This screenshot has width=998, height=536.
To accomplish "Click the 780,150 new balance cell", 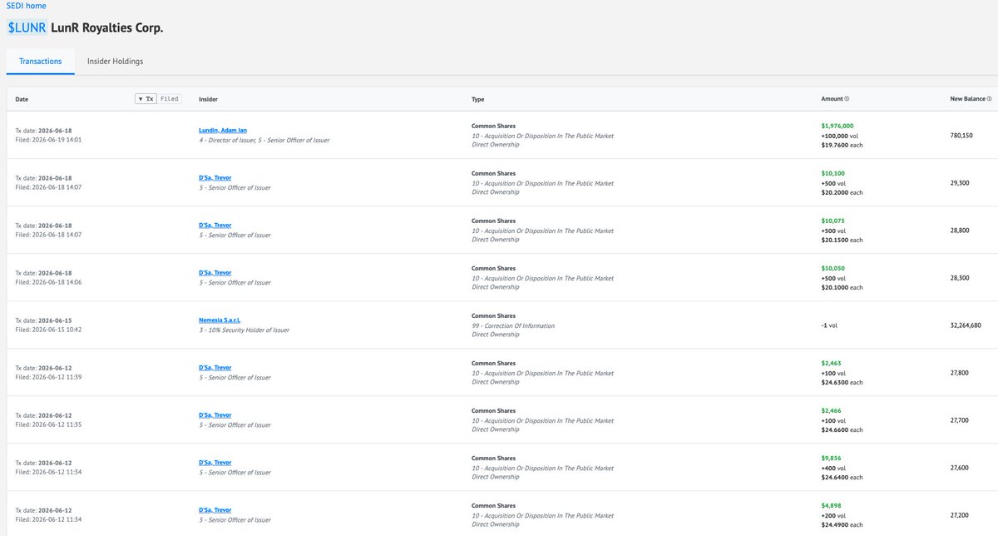I will 961,136.
